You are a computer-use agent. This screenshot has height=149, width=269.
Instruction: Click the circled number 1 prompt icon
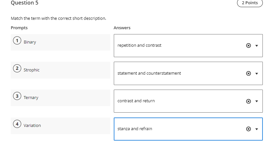(x=16, y=41)
